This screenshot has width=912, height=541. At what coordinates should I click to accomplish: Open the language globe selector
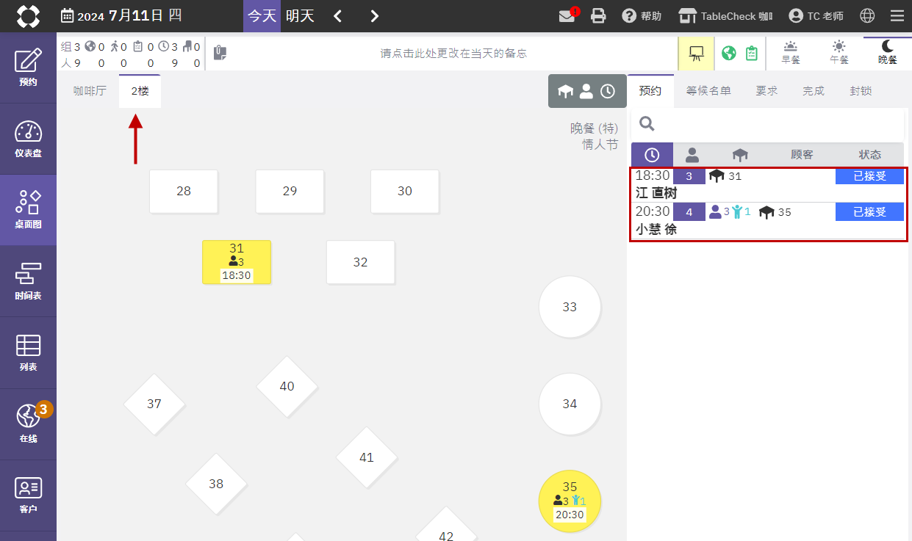867,16
